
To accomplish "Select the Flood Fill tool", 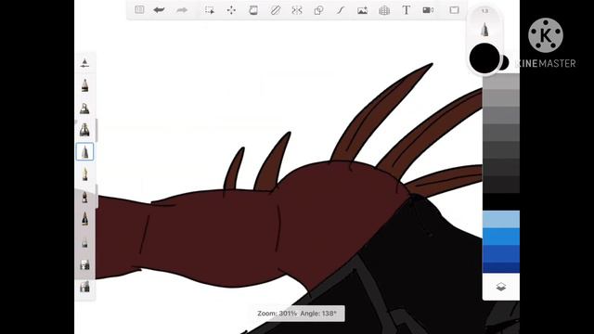I will (253, 10).
